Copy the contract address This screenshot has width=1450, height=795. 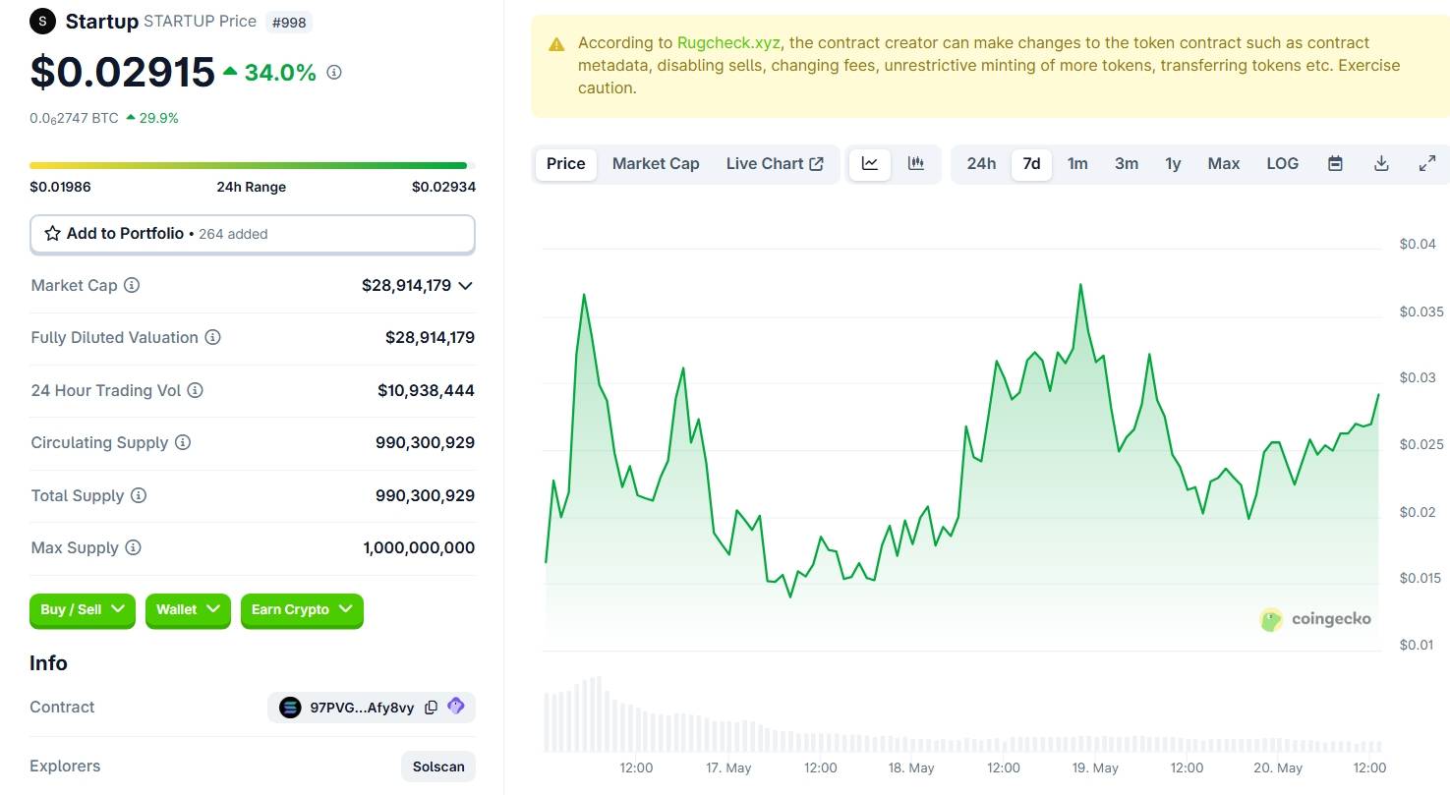(431, 708)
